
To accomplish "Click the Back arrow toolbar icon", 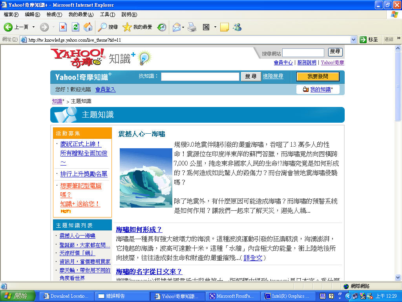I will [x=8, y=27].
